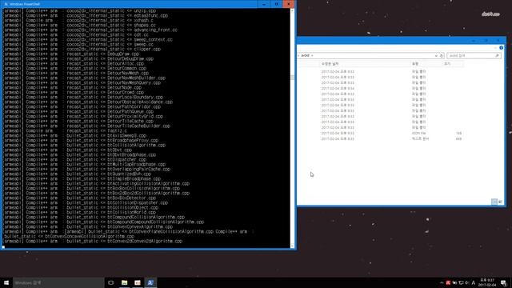The width and height of the screenshot is (512, 288).
Task: Show hidden system tray icons
Action: point(442,282)
